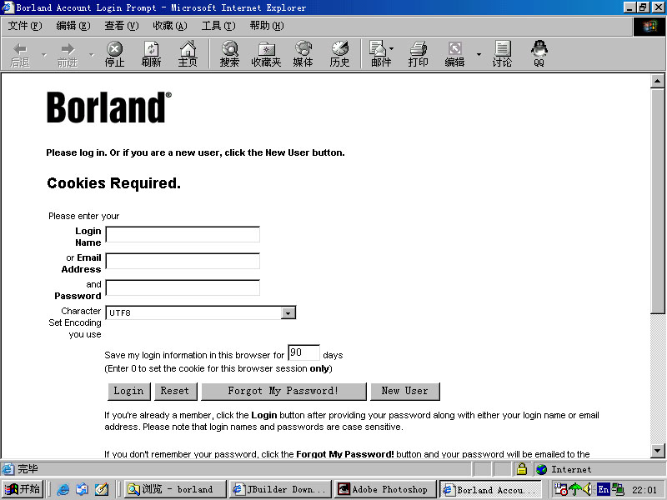Open the Media (媒体) toolbar icon
The height and width of the screenshot is (500, 667).
pos(303,54)
